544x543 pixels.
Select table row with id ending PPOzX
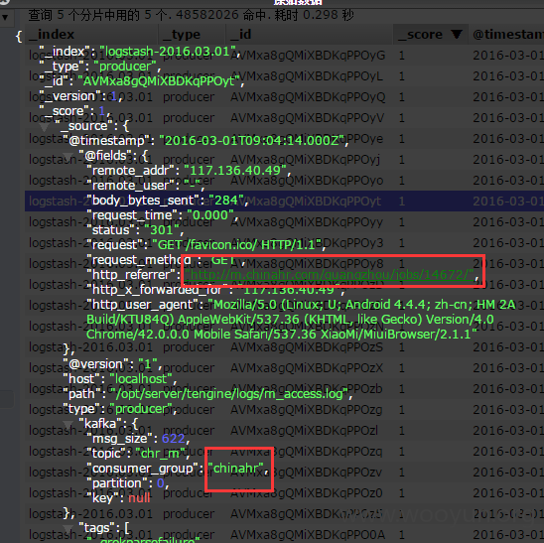pos(284,367)
